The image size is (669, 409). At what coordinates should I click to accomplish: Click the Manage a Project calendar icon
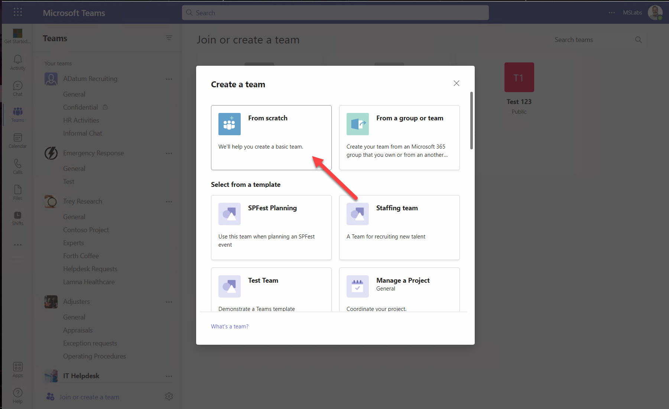tap(358, 286)
